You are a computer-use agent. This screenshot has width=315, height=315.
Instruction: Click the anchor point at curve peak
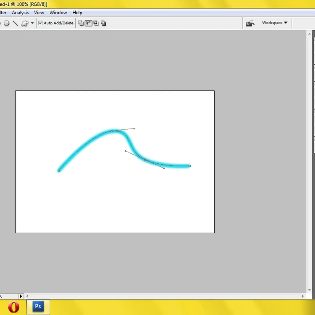pos(112,131)
